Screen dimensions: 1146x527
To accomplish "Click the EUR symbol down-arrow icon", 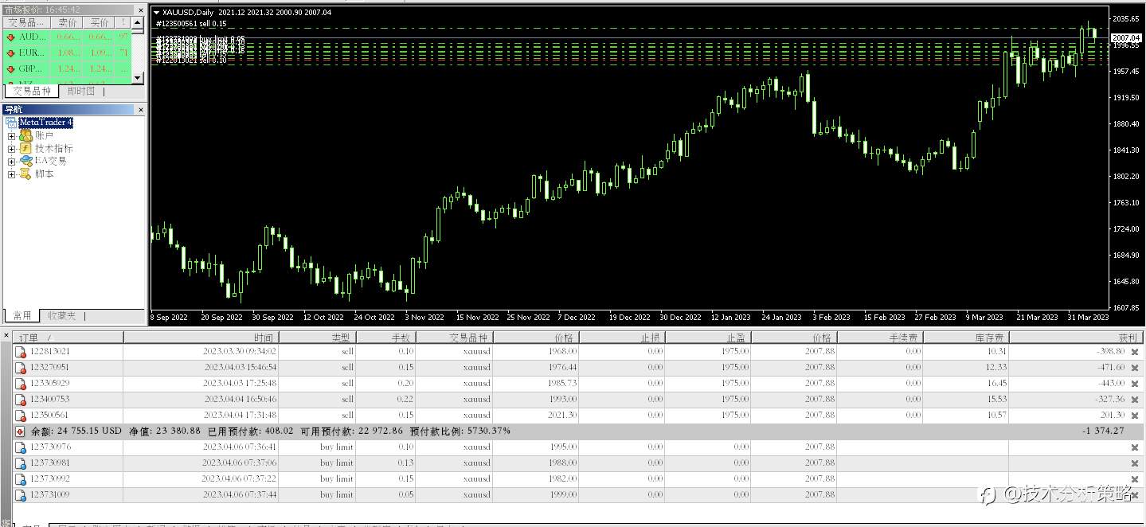I will 10,53.
